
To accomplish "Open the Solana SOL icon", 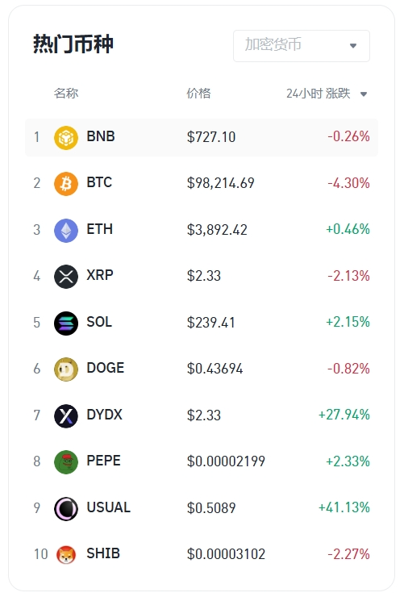I will tap(66, 323).
